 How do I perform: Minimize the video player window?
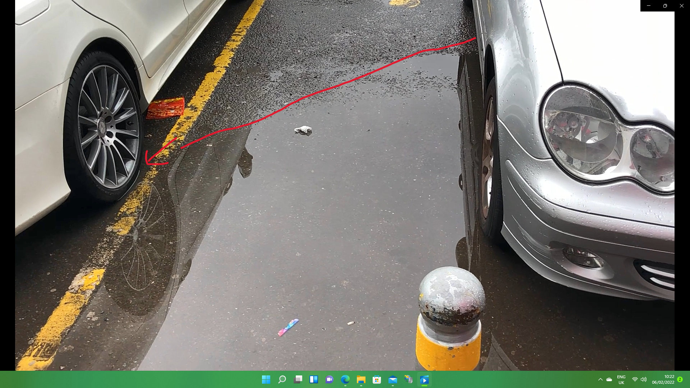[648, 6]
